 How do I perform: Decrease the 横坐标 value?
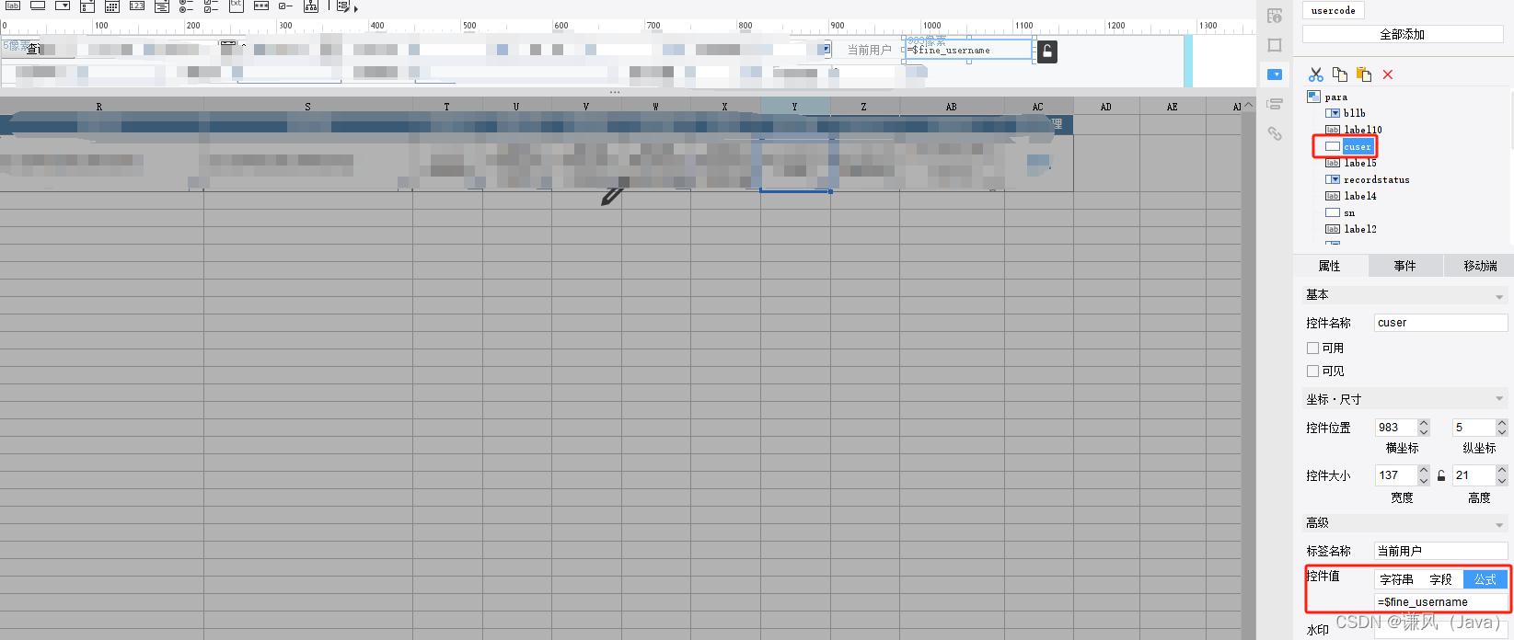point(1424,432)
